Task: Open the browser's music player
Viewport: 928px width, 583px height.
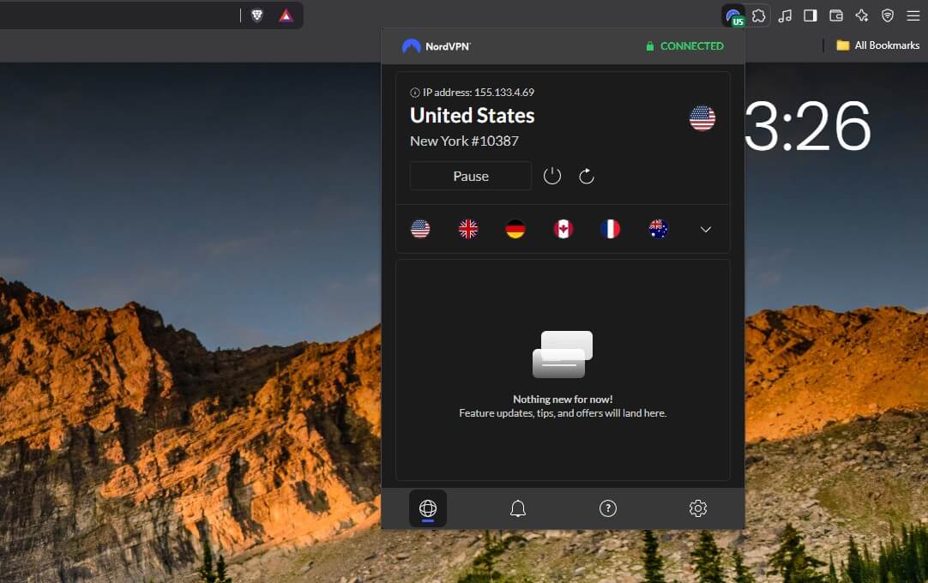Action: point(785,15)
